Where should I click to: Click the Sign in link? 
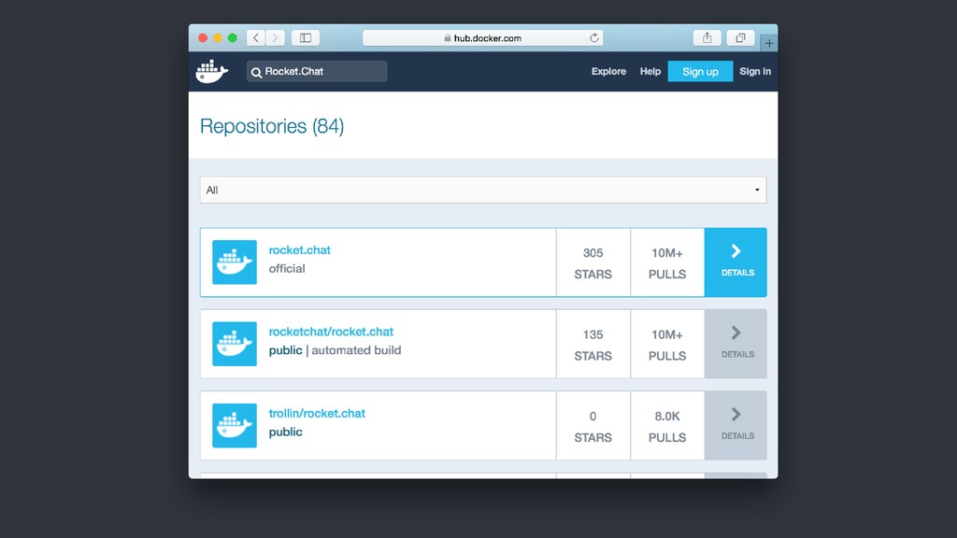(755, 71)
